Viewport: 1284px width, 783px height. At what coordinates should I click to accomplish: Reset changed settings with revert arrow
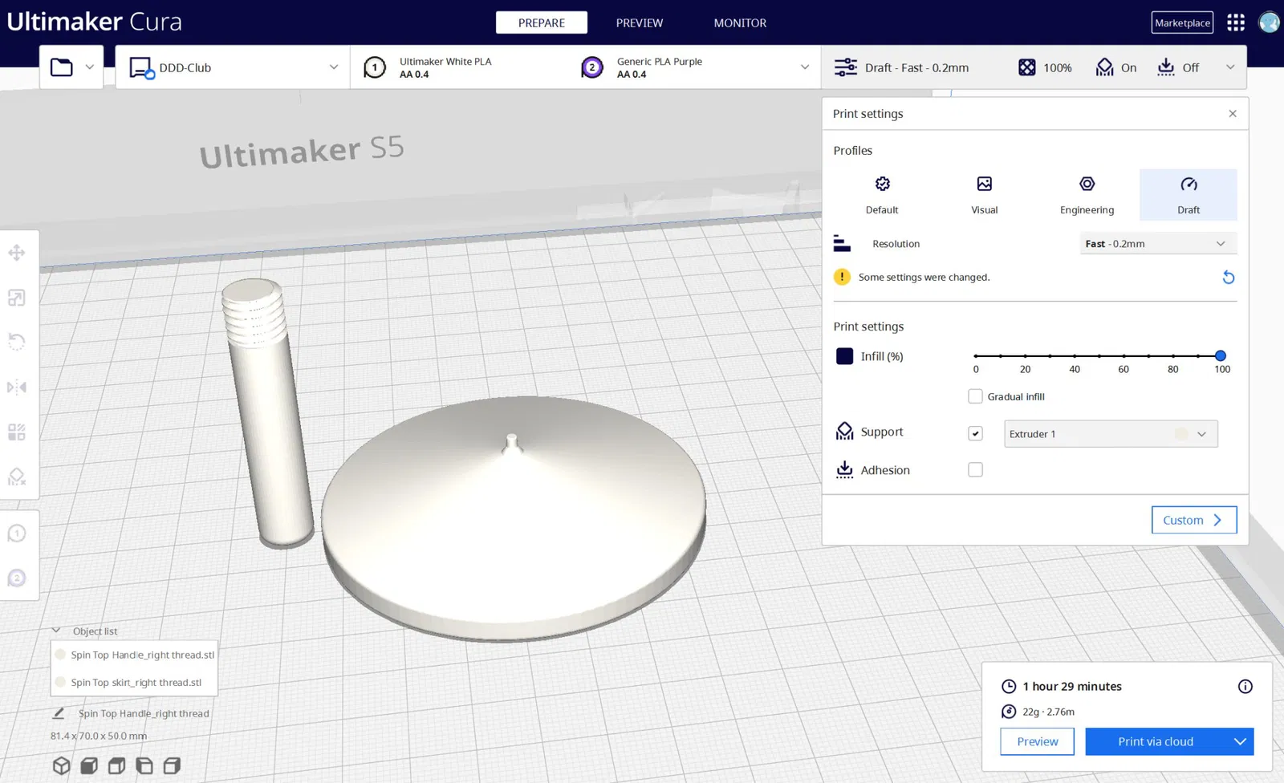point(1228,278)
